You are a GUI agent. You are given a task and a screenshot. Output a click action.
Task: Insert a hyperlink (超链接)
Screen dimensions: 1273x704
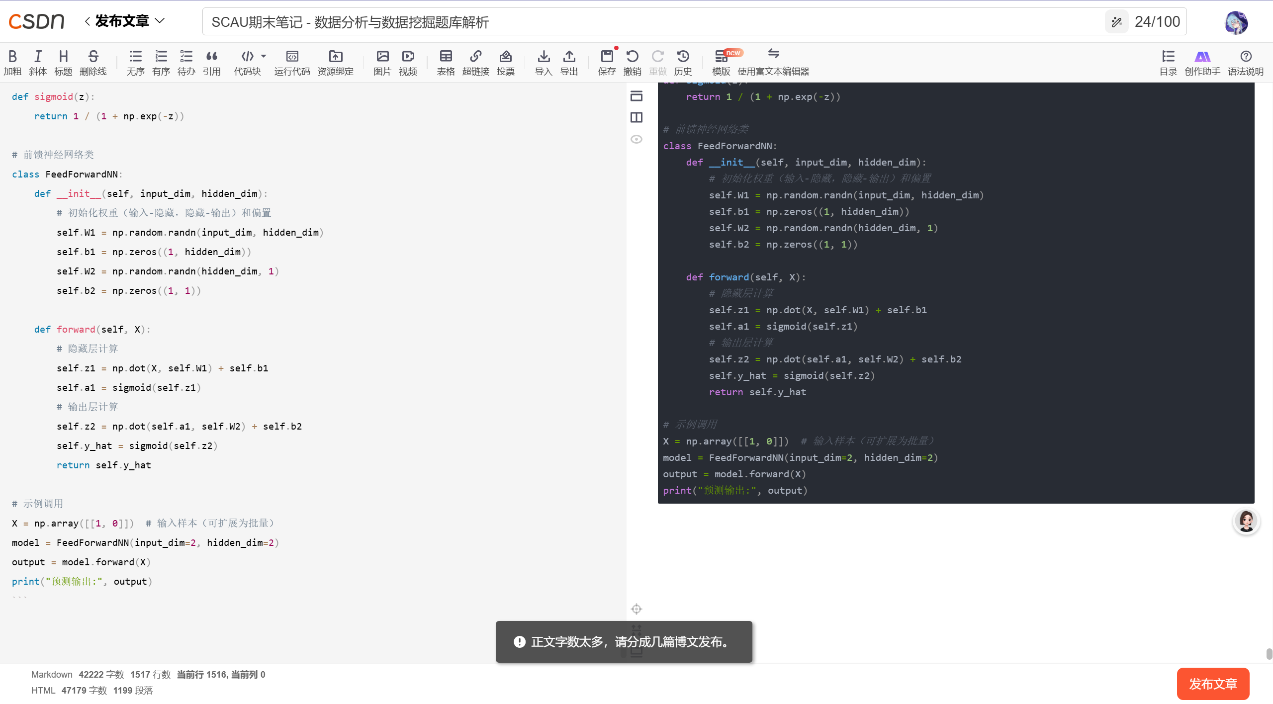(476, 63)
